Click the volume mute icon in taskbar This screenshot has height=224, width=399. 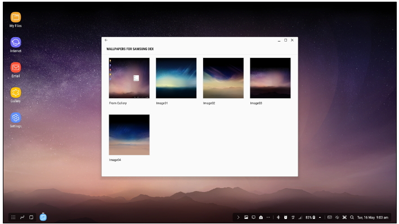[x=337, y=217]
